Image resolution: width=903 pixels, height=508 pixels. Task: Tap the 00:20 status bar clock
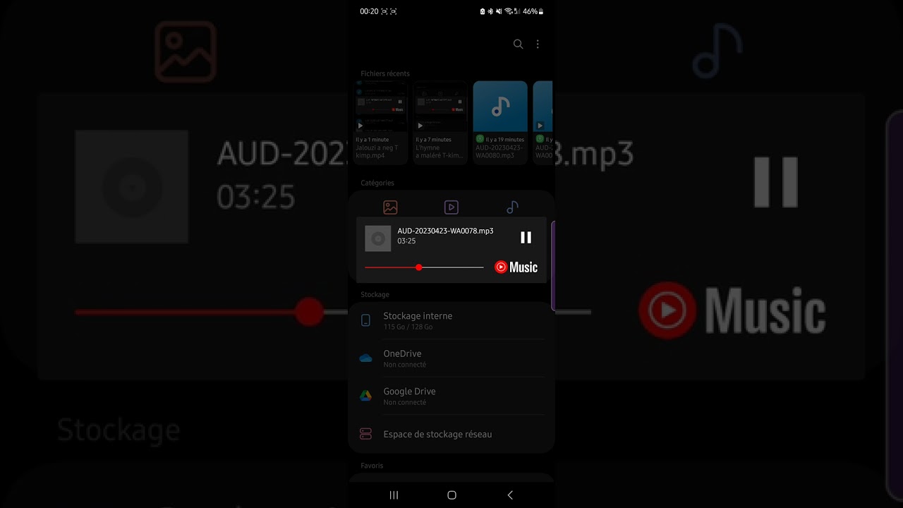pyautogui.click(x=369, y=11)
